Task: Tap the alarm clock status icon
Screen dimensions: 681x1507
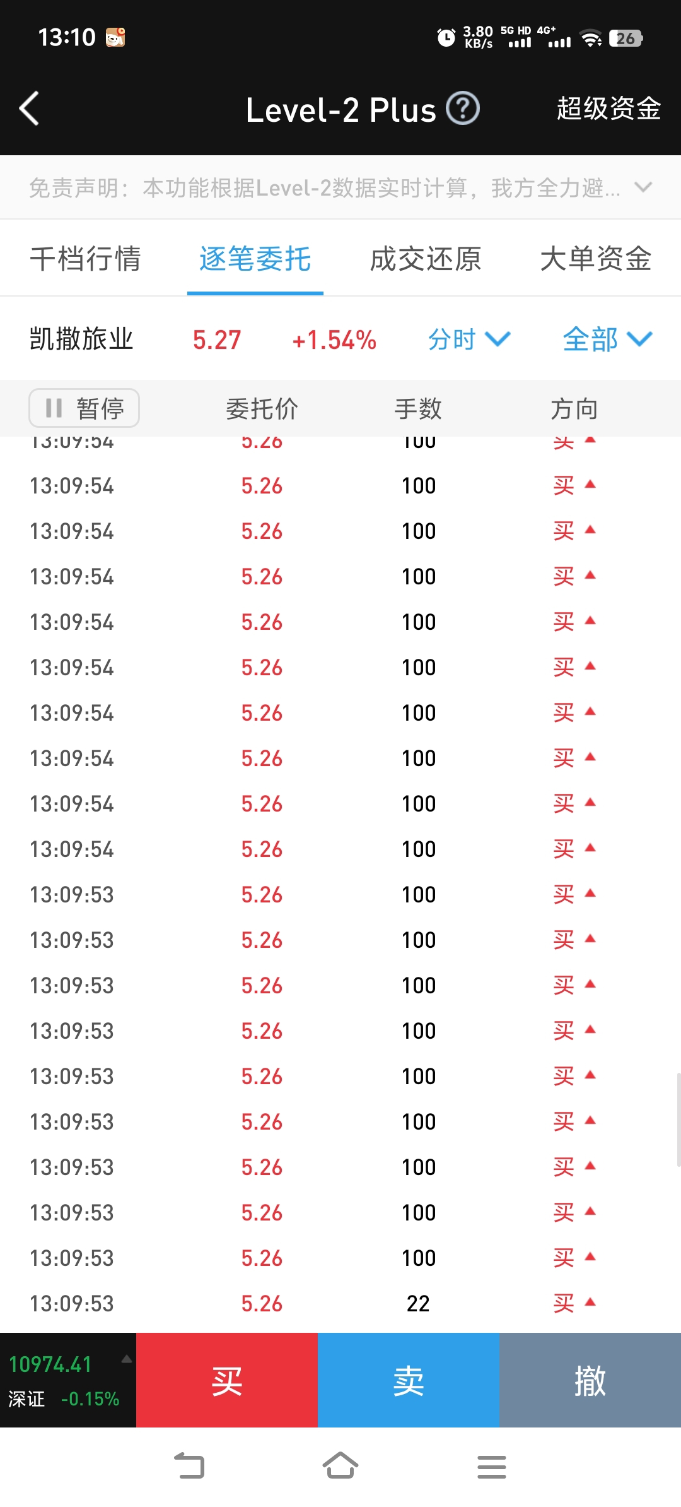Action: pyautogui.click(x=446, y=38)
